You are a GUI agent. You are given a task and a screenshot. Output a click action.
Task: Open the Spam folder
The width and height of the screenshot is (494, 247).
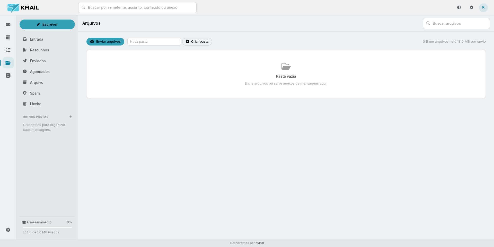click(x=47, y=93)
